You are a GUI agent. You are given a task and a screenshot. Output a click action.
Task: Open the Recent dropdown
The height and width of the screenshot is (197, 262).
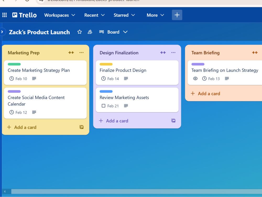pos(94,15)
